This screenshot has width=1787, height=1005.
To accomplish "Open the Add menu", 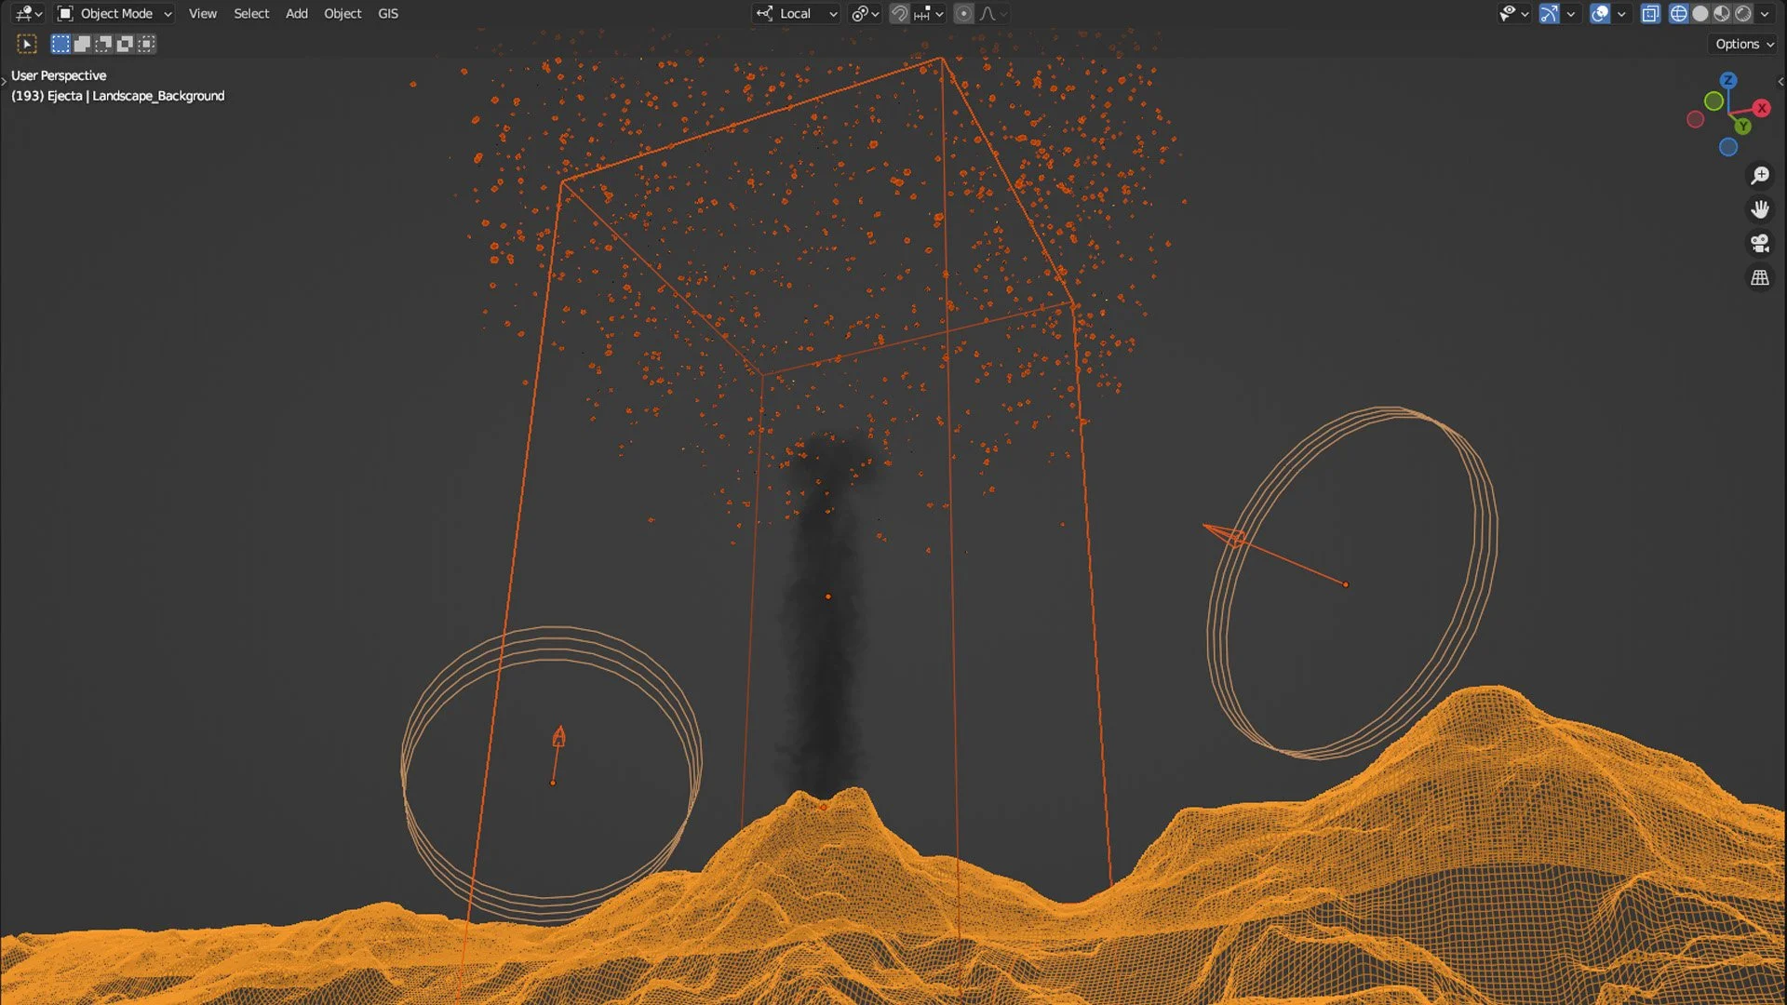I will (296, 14).
